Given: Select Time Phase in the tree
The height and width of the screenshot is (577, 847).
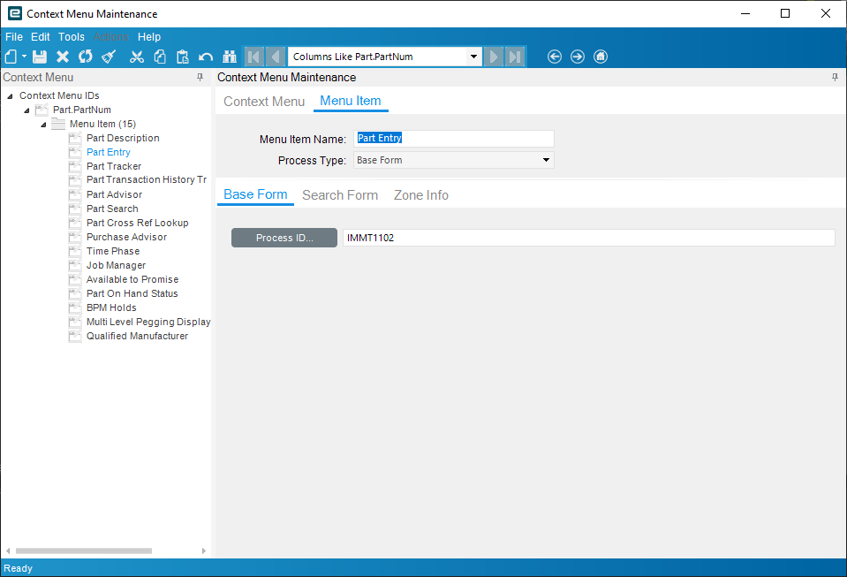Looking at the screenshot, I should [x=113, y=251].
